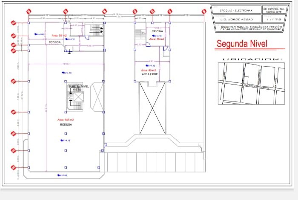The height and width of the screenshot is (200, 298).
Task: Select the "OFICINA" room label
Action: coord(152,31)
